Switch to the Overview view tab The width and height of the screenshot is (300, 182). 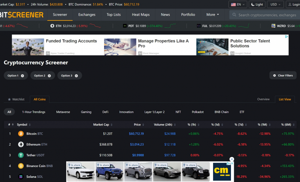click(x=263, y=99)
